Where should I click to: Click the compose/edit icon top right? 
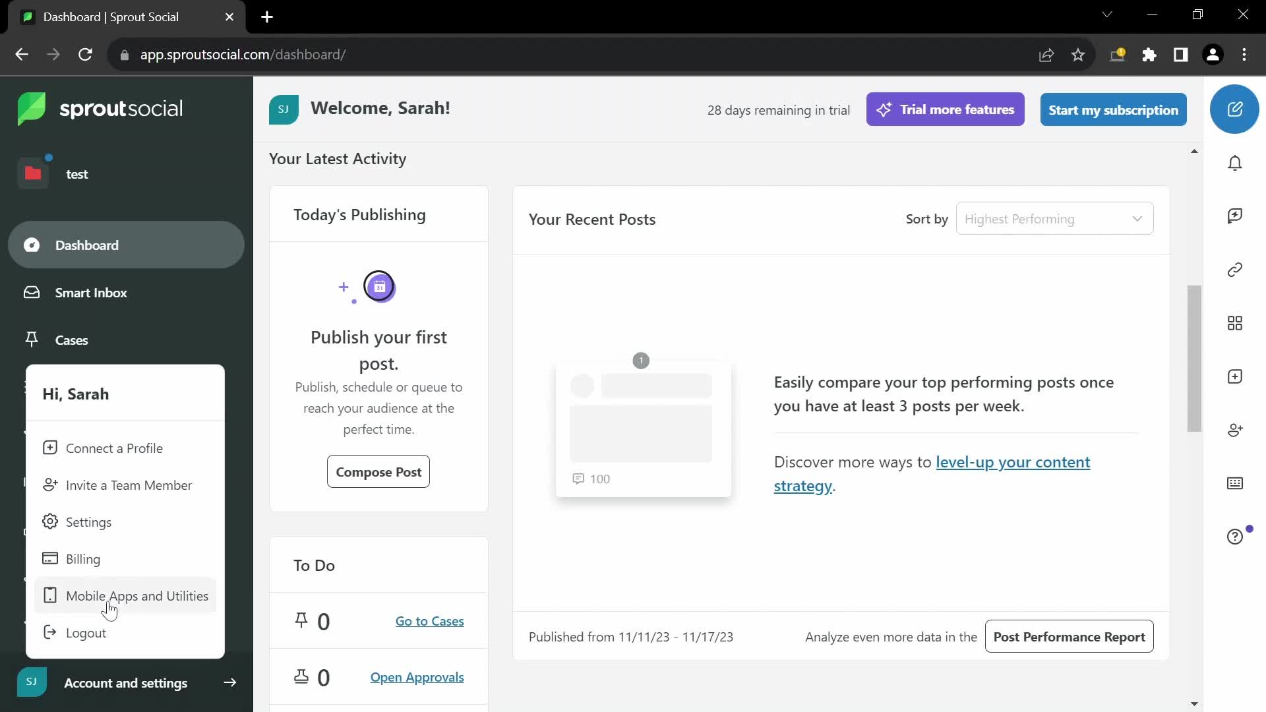point(1236,109)
